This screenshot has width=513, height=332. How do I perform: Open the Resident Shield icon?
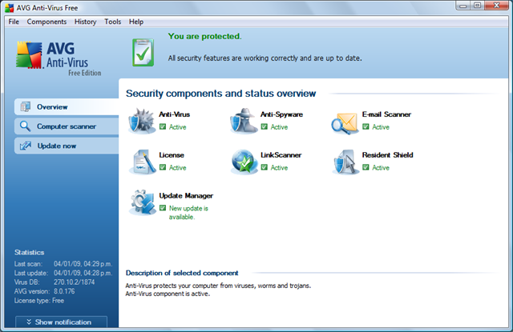[345, 162]
